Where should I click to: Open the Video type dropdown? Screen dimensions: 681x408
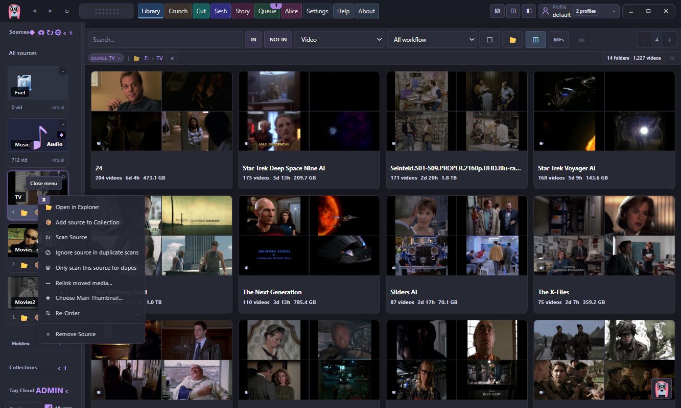pos(339,40)
